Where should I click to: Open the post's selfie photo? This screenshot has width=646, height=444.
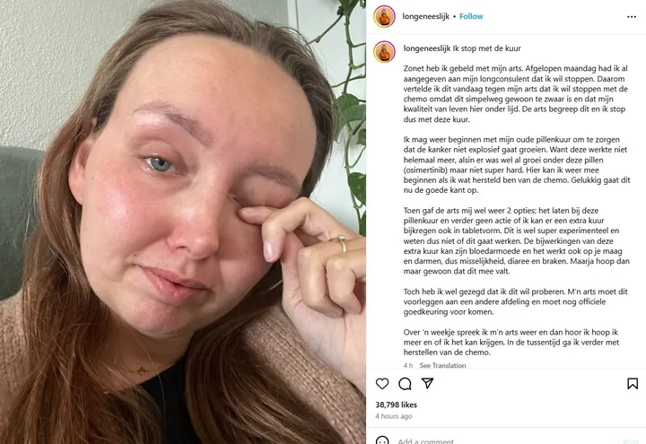click(x=183, y=222)
